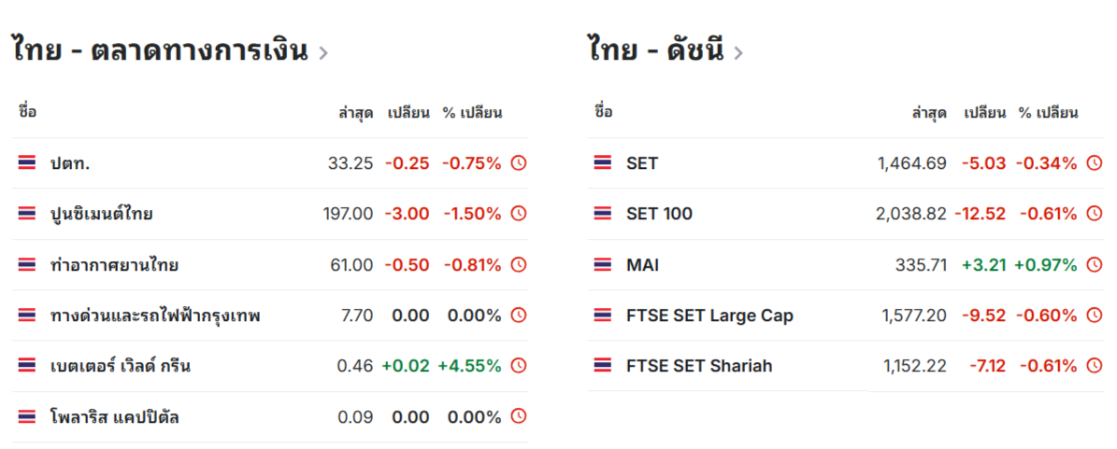Click ชื่อ column header in stocks table
This screenshot has width=1117, height=449.
(x=28, y=112)
